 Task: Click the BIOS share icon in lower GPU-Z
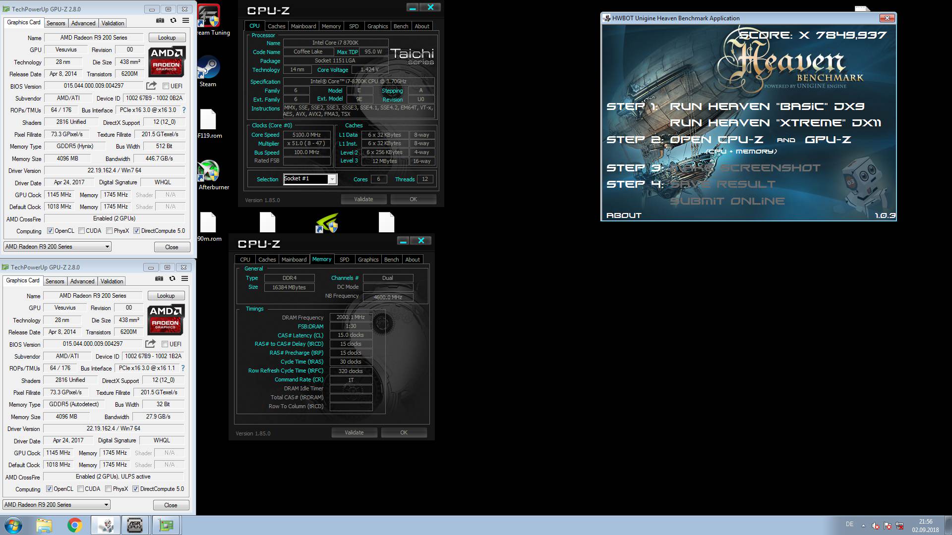[150, 344]
